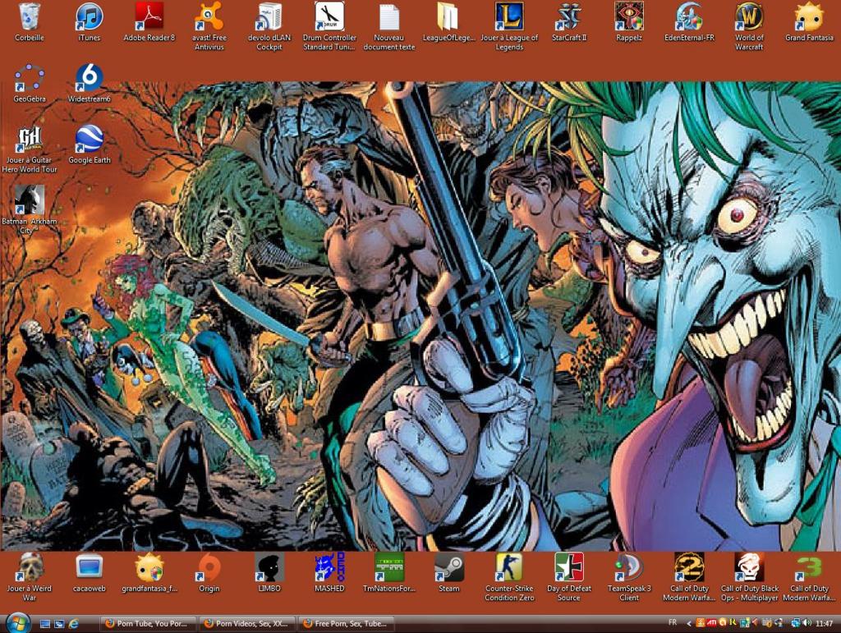Select the LIMBO game icon
The image size is (841, 633).
point(269,574)
